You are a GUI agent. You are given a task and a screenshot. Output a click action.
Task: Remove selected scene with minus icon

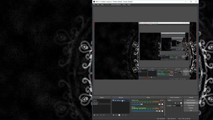point(97,115)
